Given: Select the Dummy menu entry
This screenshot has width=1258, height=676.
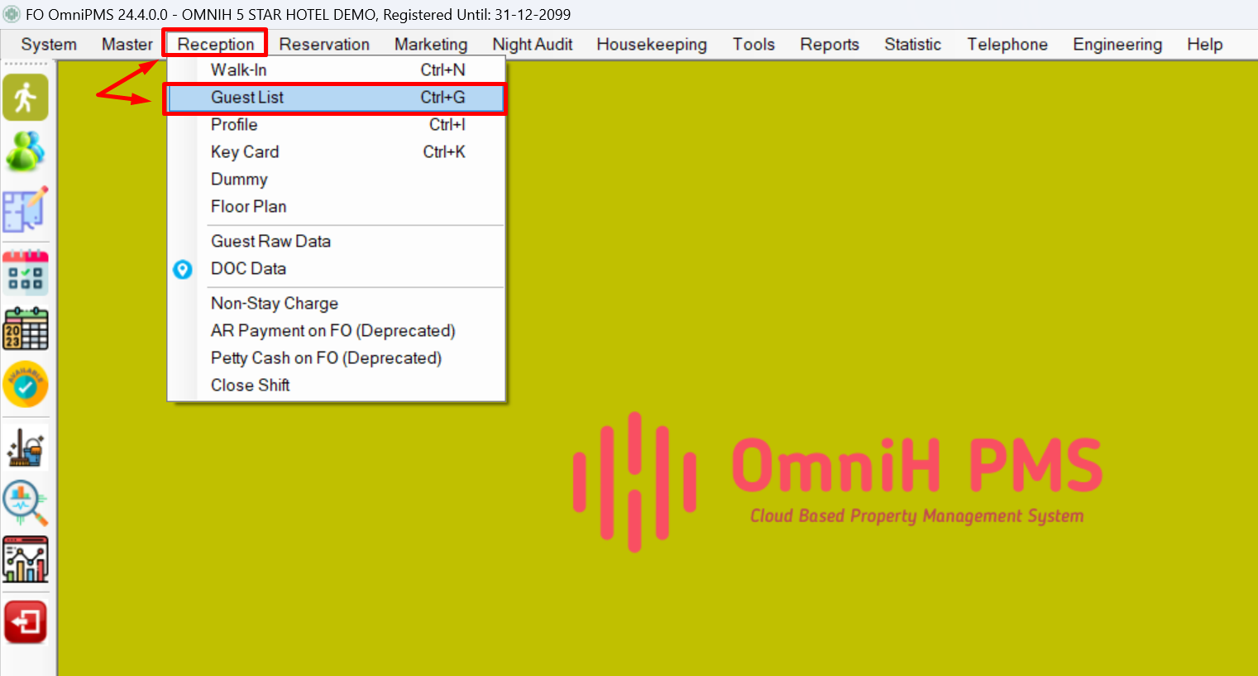Looking at the screenshot, I should (x=336, y=180).
